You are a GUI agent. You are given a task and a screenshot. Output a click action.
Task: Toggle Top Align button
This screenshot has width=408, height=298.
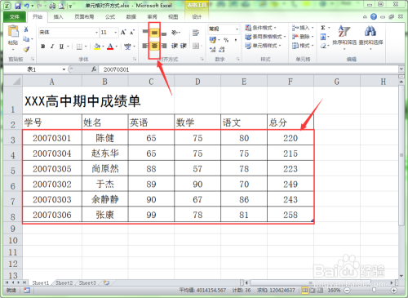point(145,33)
